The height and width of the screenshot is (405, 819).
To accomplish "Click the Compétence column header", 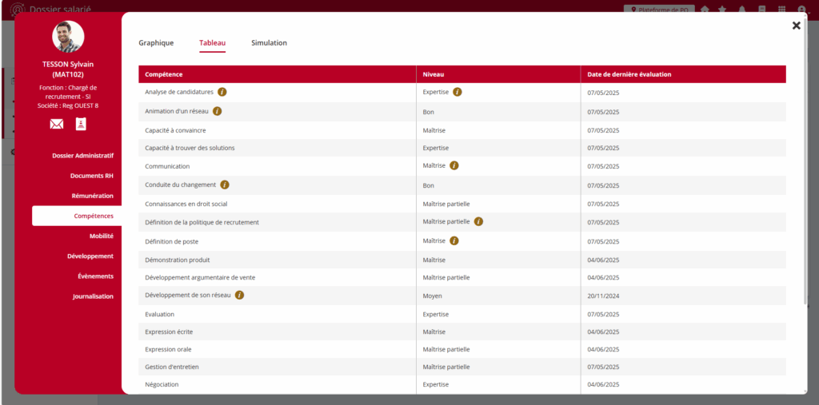I will point(163,74).
